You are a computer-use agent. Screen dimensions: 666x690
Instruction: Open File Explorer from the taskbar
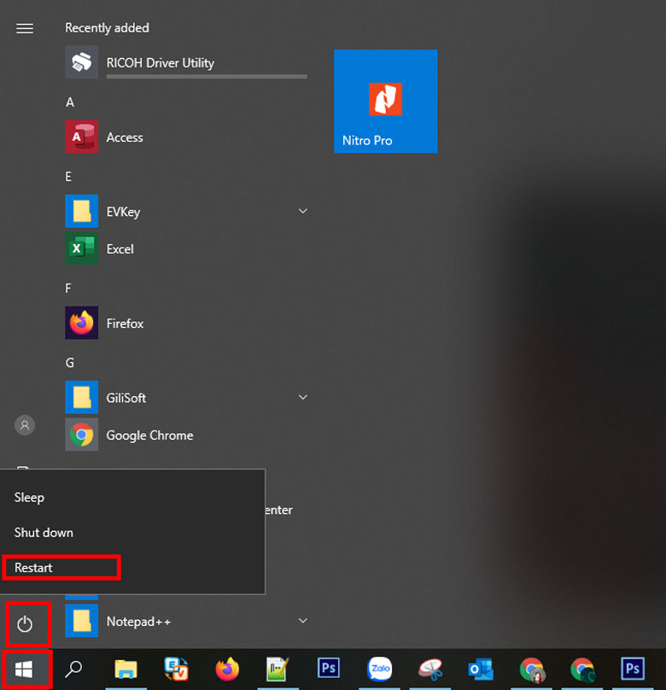coord(126,669)
